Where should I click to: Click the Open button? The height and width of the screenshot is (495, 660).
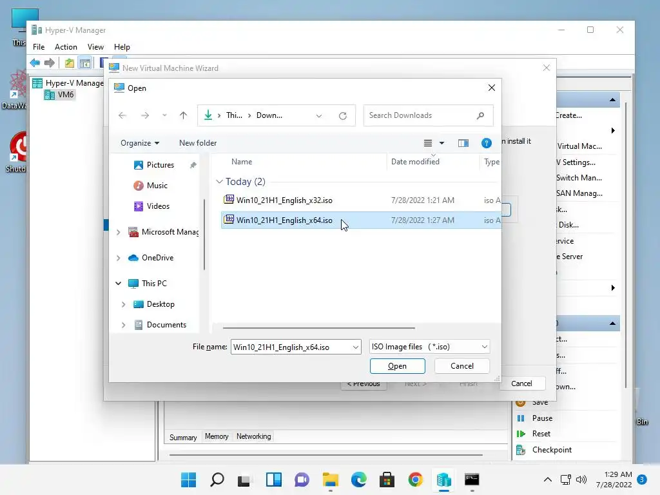(397, 366)
